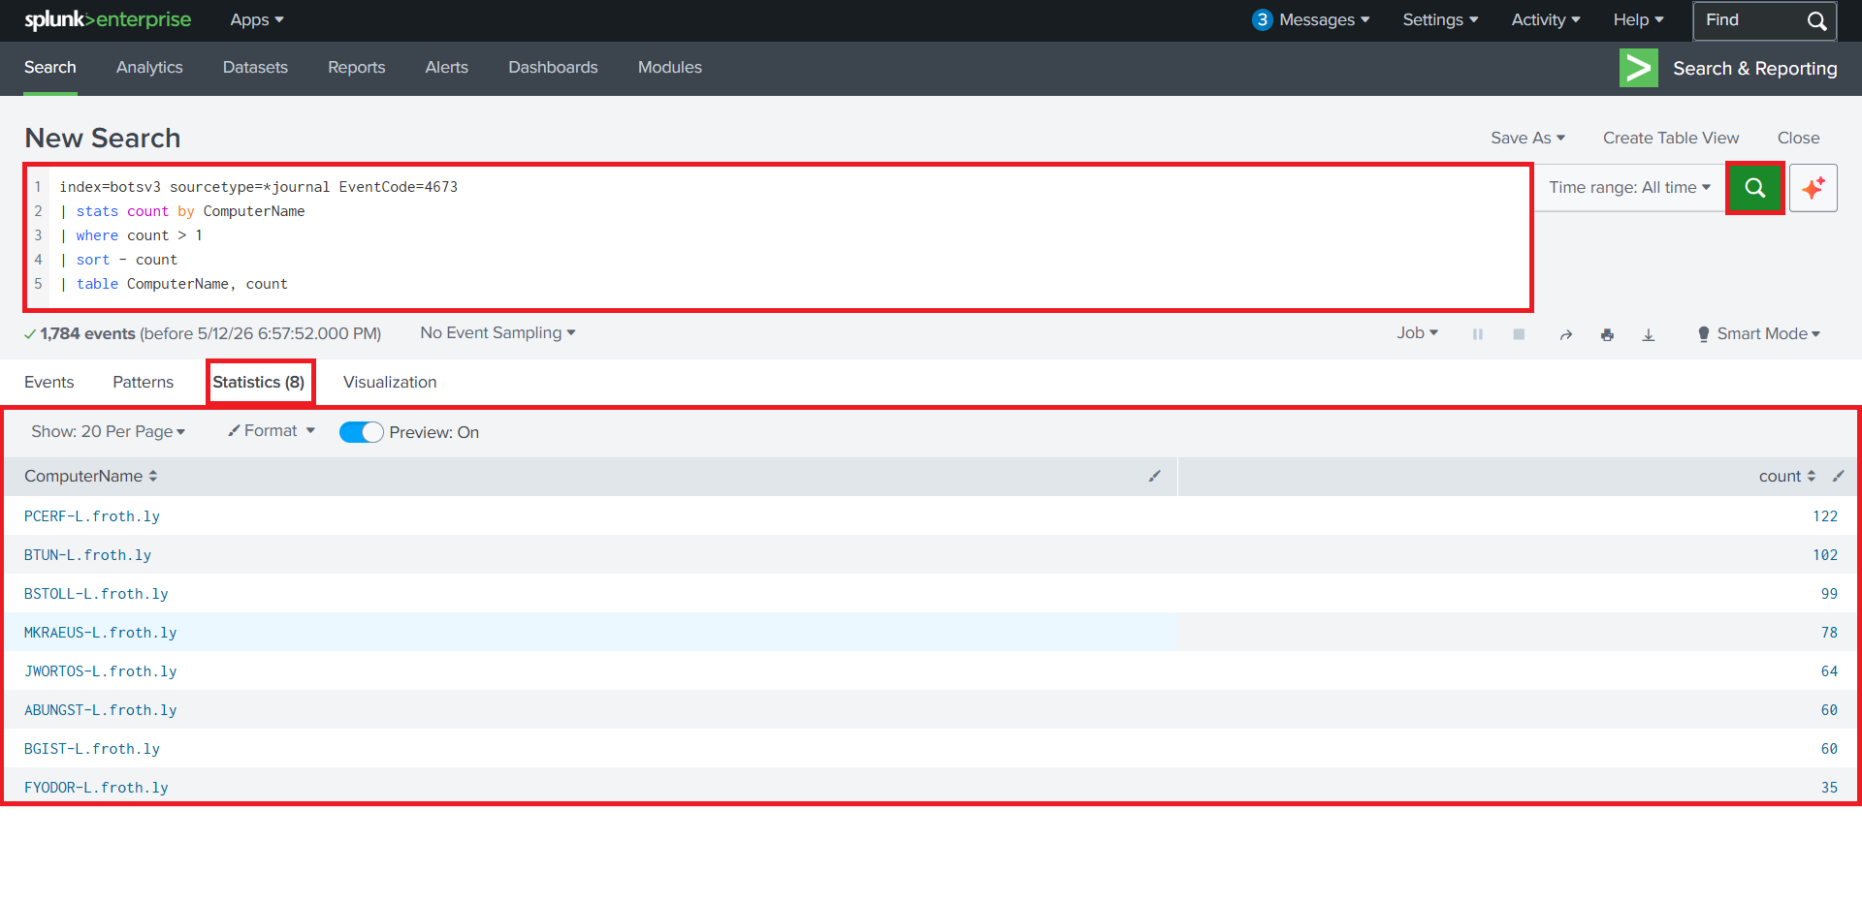Change the Time range picker

(1629, 187)
